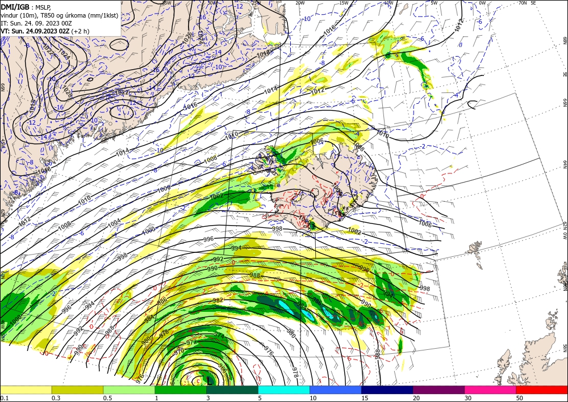Click the legend value '10'
The width and height of the screenshot is (568, 402).
click(x=313, y=398)
